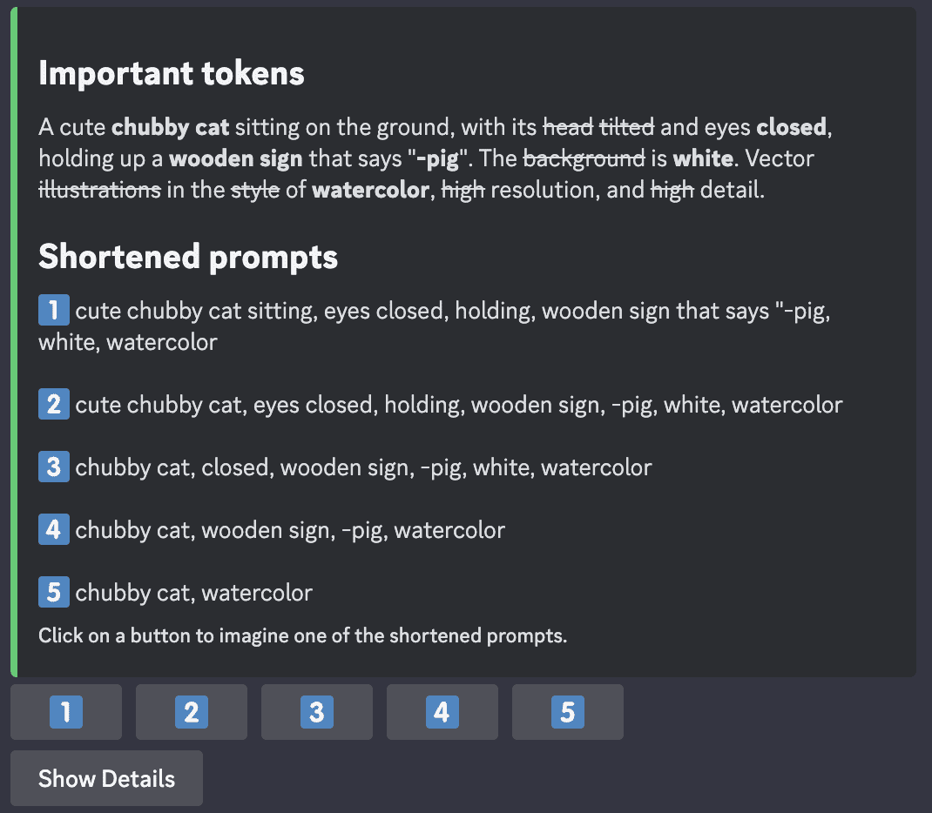Click the bold 'wooden sign' token
The height and width of the screenshot is (813, 932).
[236, 159]
